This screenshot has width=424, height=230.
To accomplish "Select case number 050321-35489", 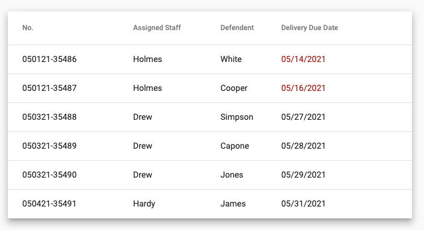I will click(49, 146).
